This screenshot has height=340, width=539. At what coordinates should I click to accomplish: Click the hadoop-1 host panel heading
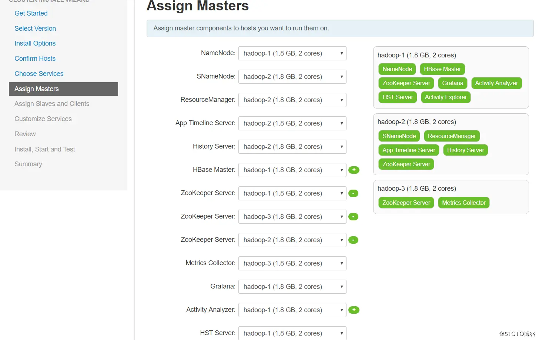click(417, 55)
